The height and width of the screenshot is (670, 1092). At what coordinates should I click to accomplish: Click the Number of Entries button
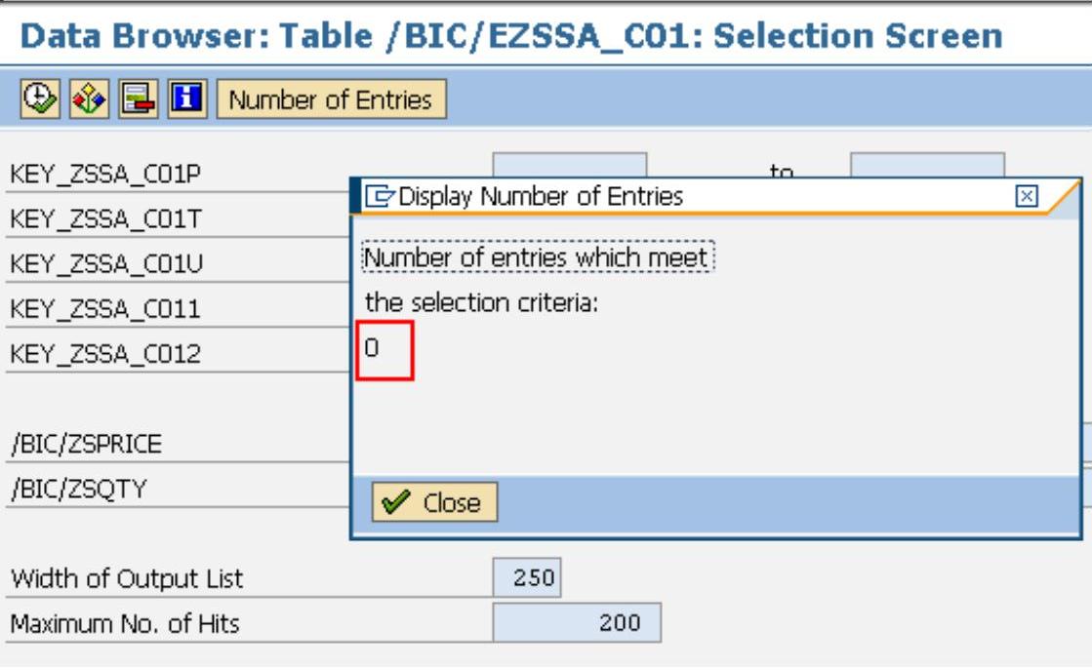(331, 99)
